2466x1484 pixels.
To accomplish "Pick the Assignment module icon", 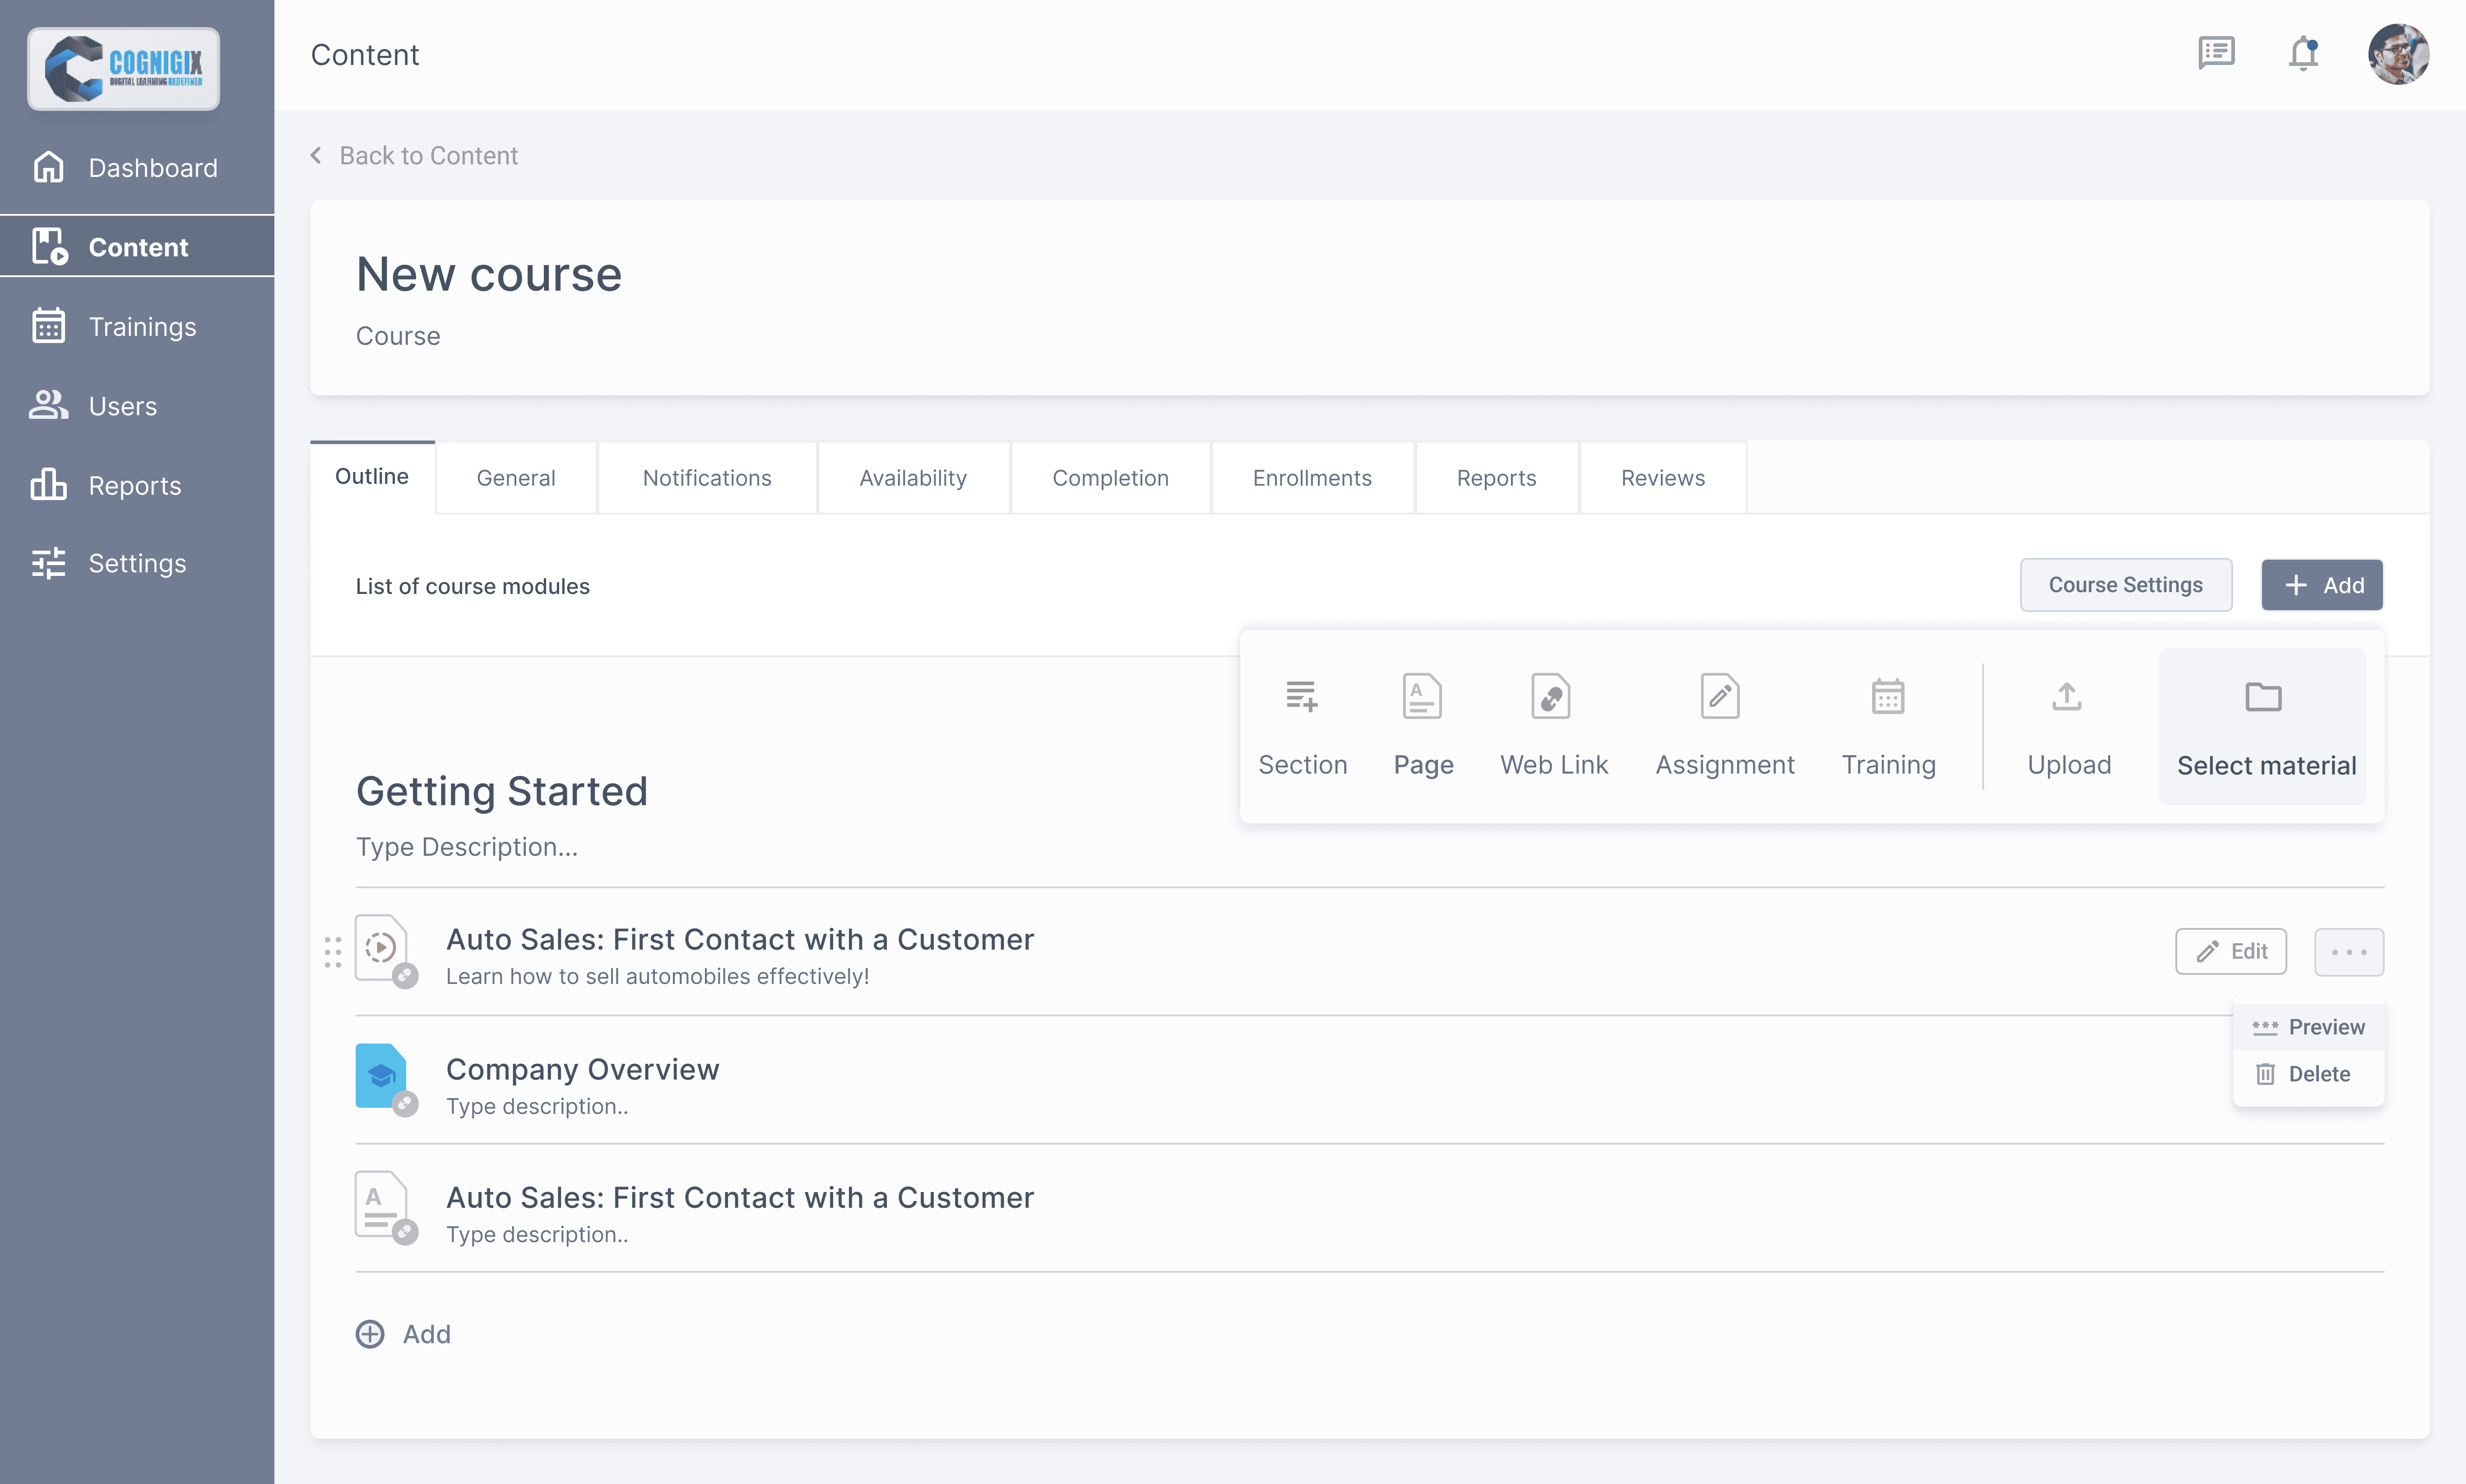I will (1720, 697).
